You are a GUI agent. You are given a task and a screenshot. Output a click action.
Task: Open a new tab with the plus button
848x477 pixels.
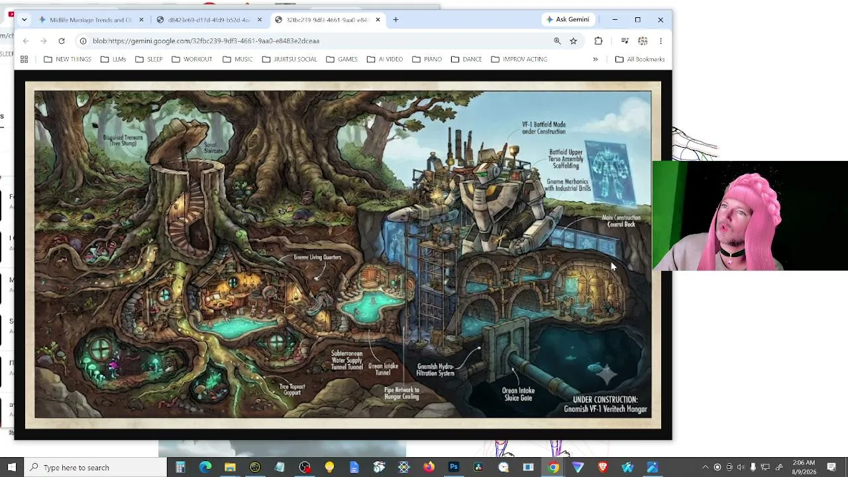(x=396, y=20)
